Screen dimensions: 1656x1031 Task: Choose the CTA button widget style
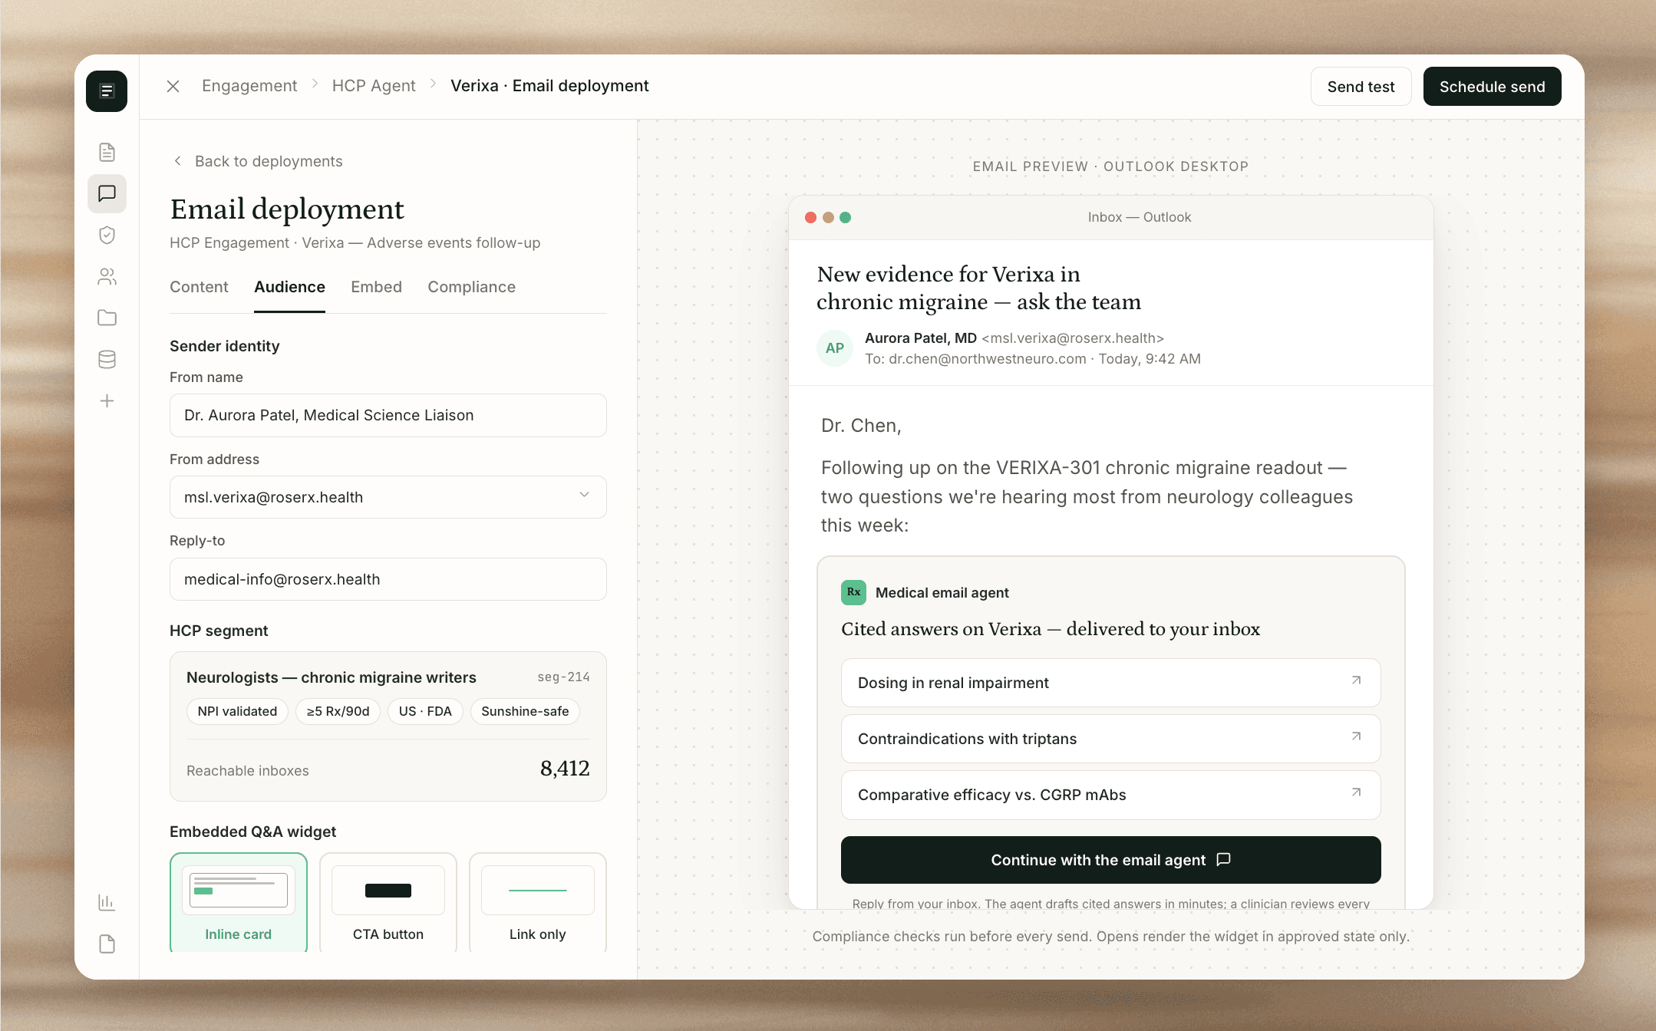coord(388,902)
